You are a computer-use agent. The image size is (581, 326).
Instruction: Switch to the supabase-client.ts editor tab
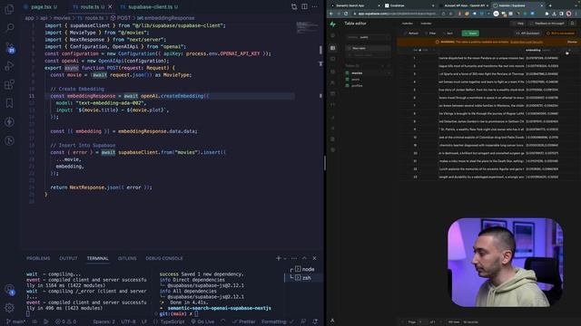pos(149,6)
